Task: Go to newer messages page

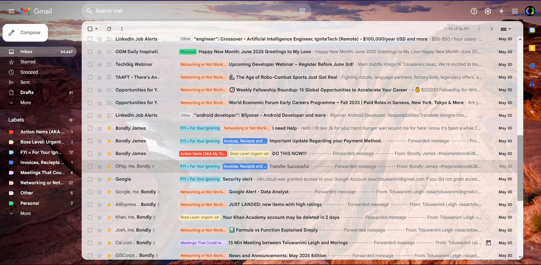Action: point(479,29)
